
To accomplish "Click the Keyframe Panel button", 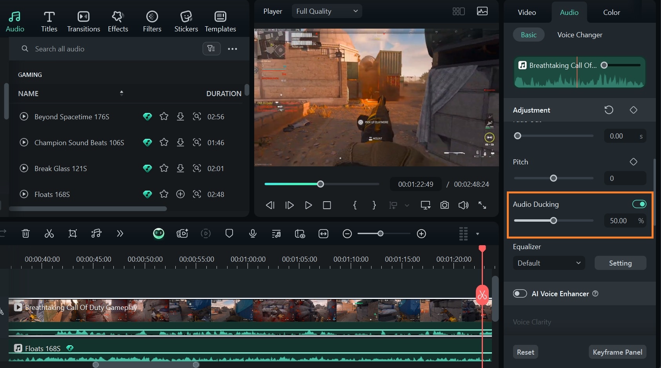I will pos(617,352).
